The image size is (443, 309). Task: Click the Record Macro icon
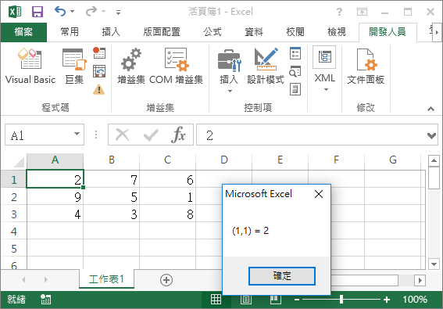tap(99, 52)
